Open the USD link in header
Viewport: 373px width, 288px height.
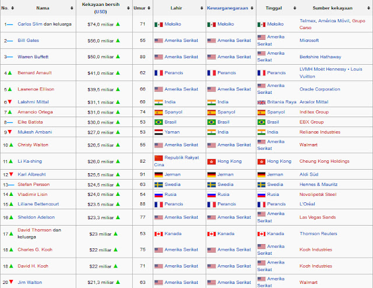pyautogui.click(x=101, y=12)
